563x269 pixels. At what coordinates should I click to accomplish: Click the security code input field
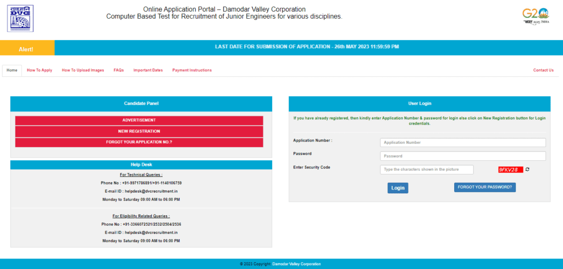tap(427, 170)
